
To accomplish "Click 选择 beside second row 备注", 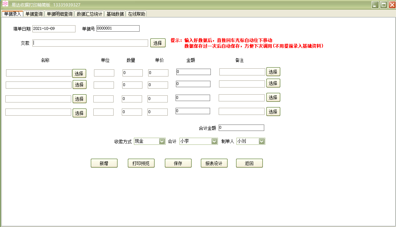I will (x=273, y=83).
